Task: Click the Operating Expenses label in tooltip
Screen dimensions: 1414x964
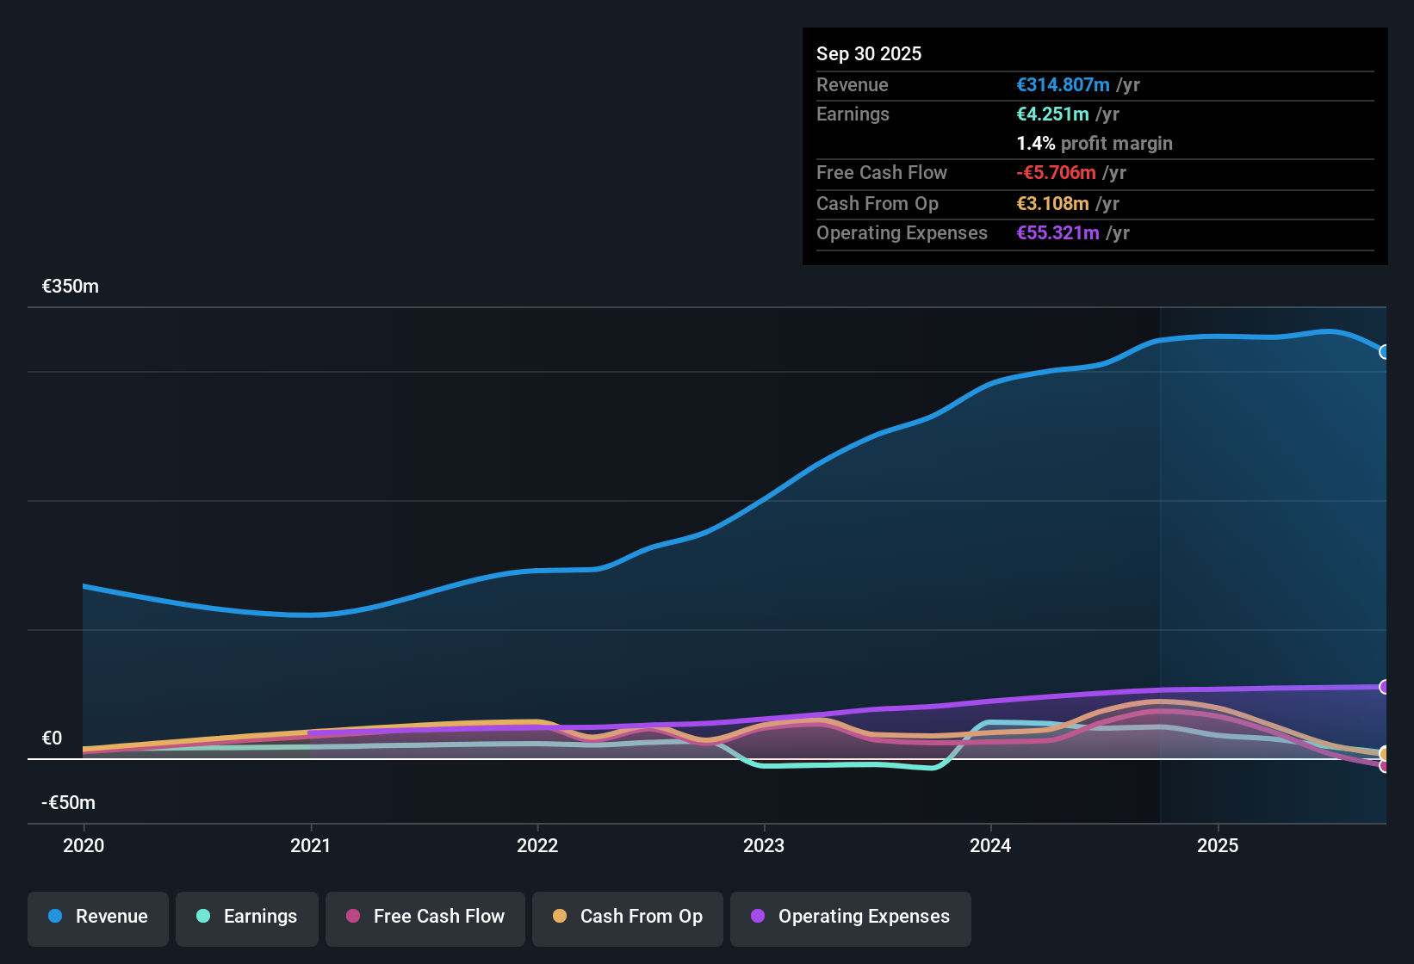Action: pos(902,233)
